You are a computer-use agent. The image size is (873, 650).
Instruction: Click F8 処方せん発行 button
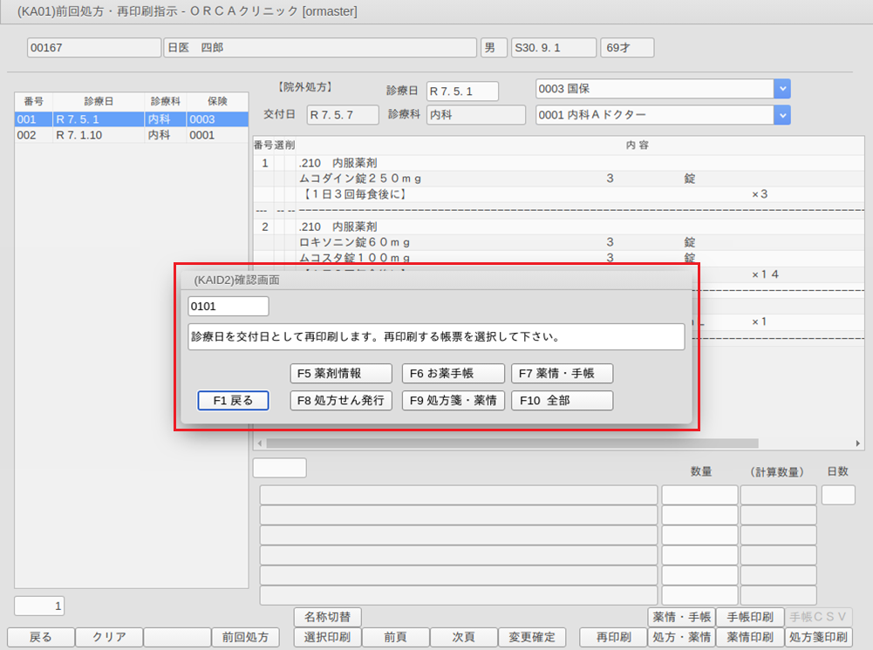tap(341, 401)
